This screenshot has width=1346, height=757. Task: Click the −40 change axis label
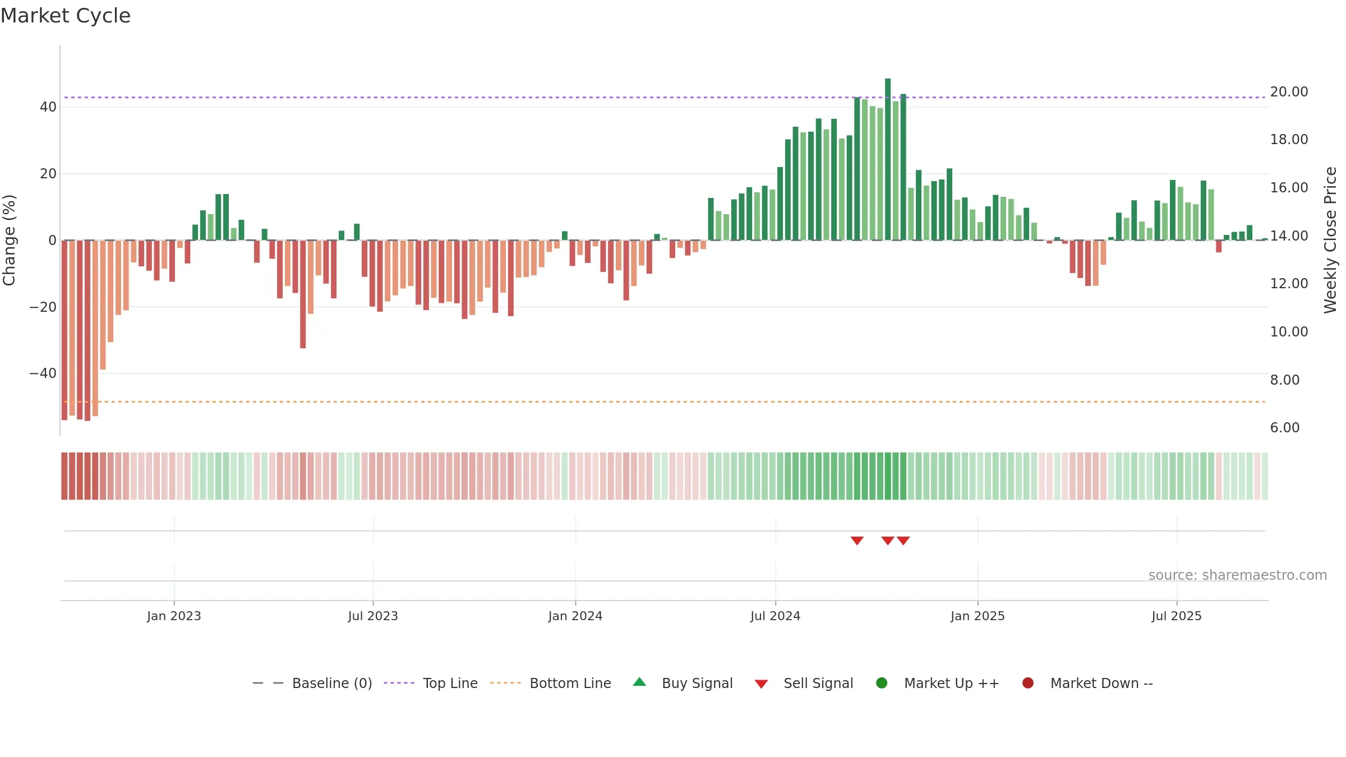point(43,373)
